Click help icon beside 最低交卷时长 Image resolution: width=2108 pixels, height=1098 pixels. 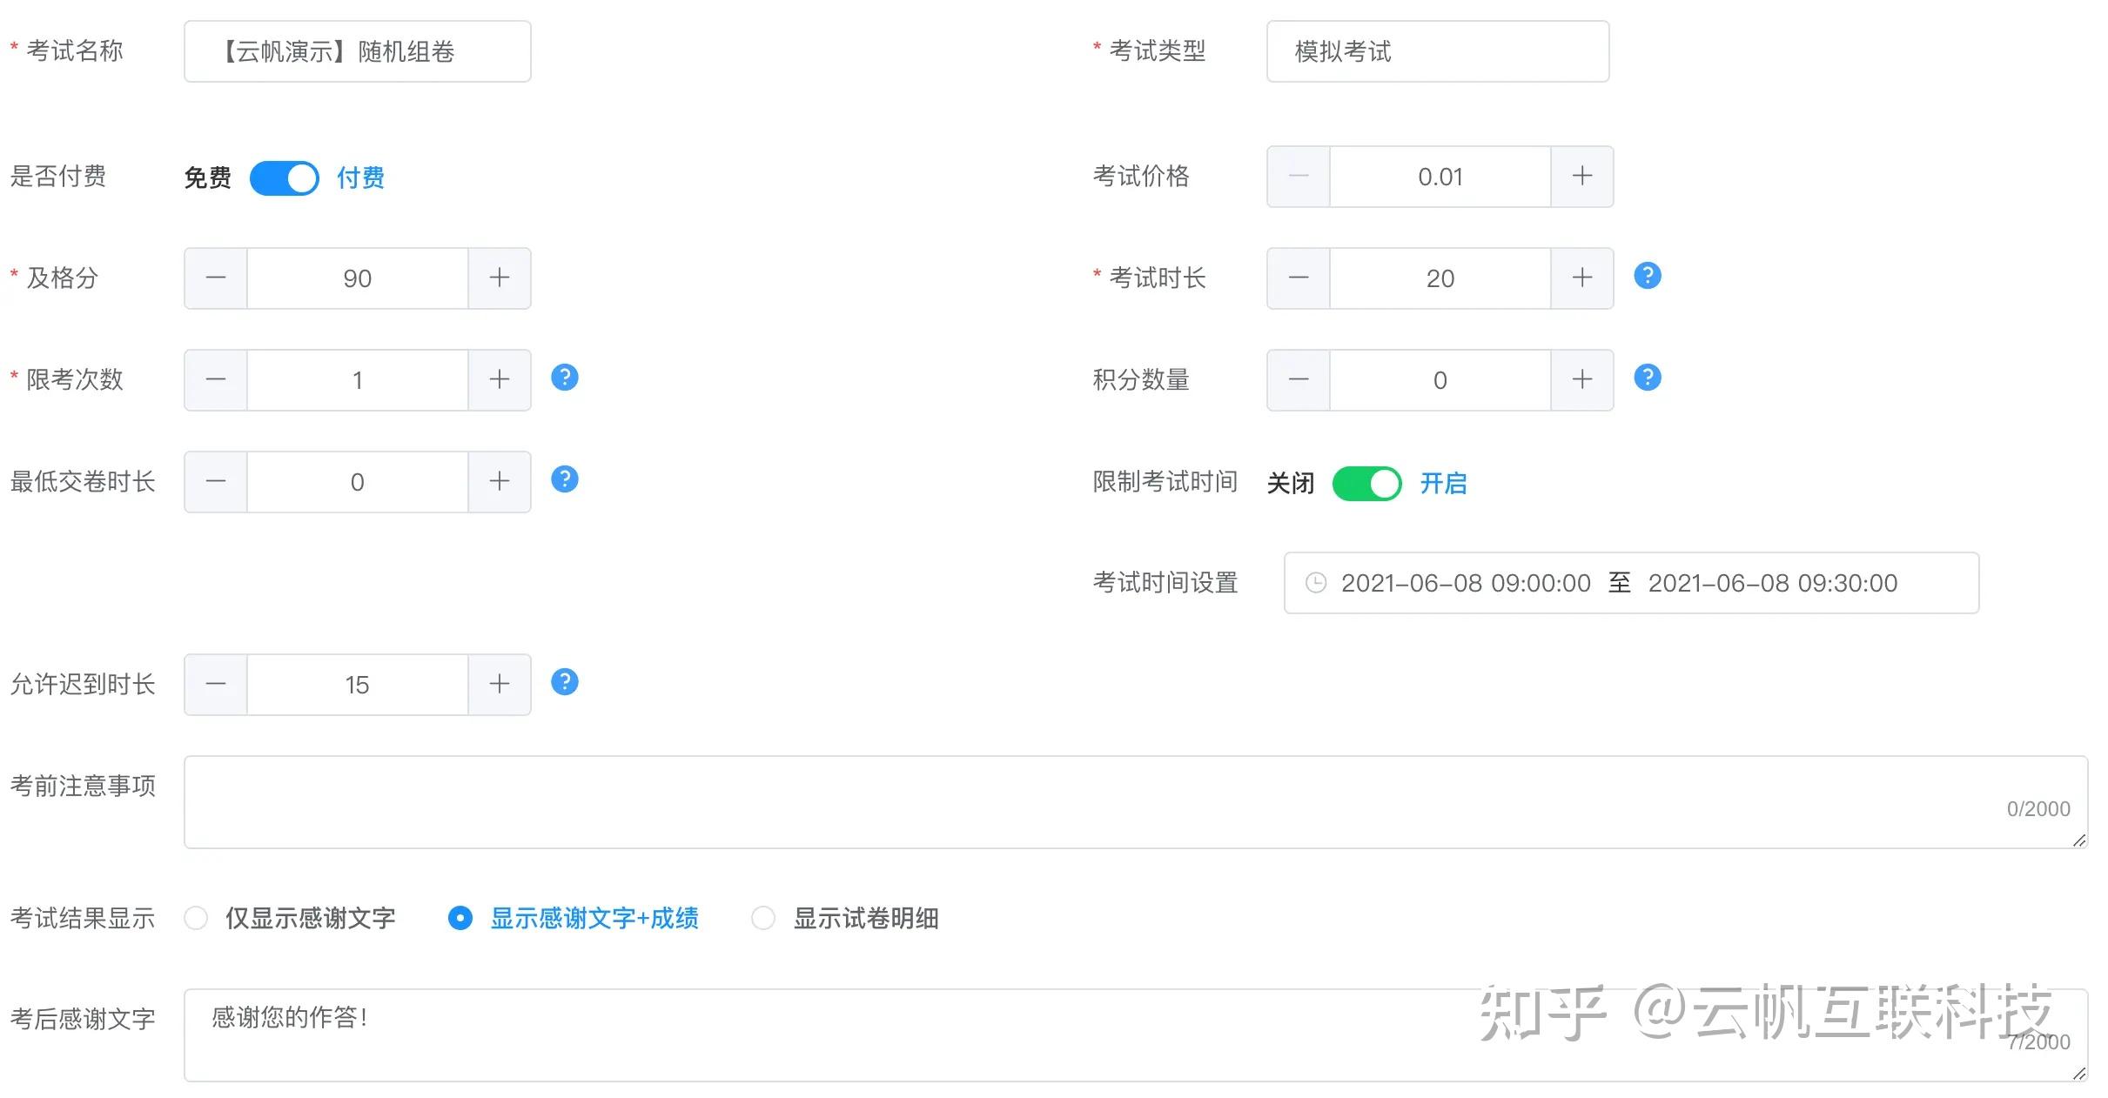tap(564, 479)
